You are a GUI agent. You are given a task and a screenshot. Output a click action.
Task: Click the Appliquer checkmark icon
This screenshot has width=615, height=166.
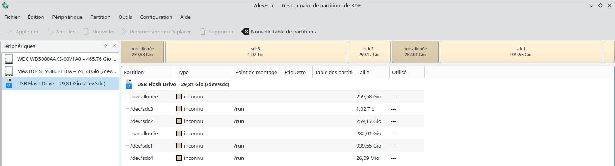(10, 32)
